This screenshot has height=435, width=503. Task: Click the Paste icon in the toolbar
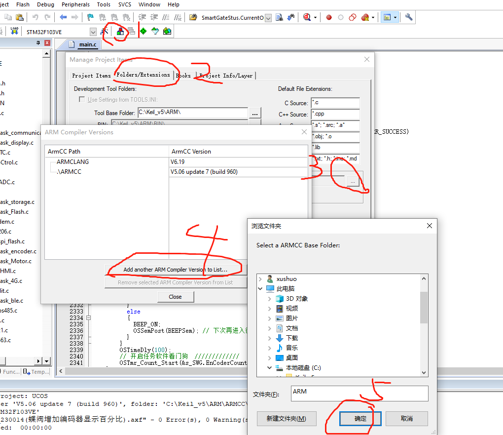20,17
